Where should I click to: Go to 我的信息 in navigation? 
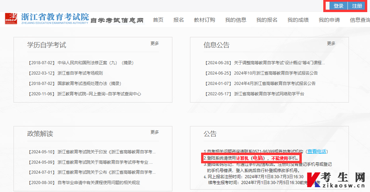point(235,20)
